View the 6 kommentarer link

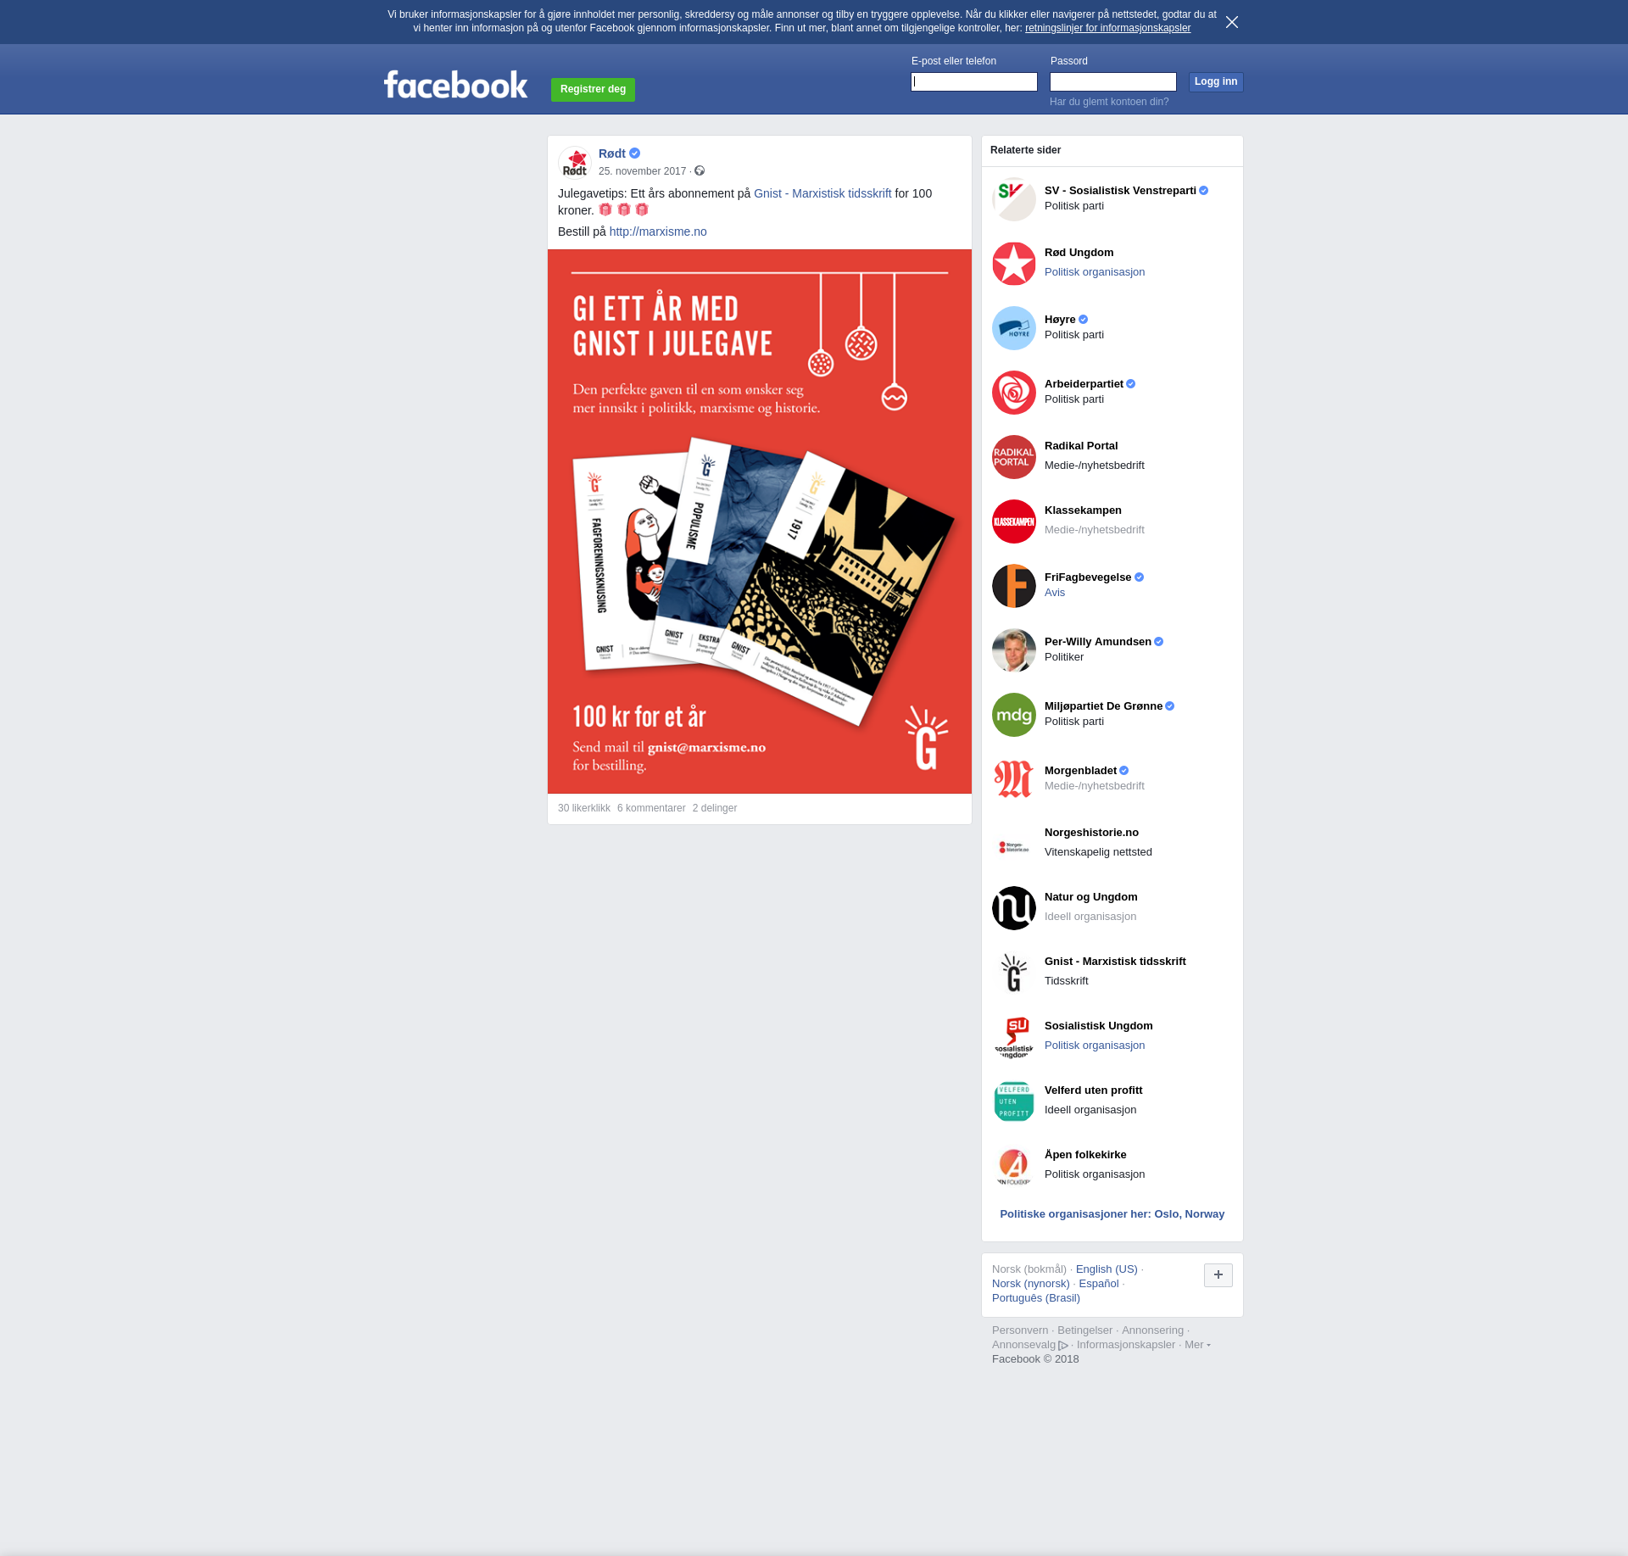651,808
